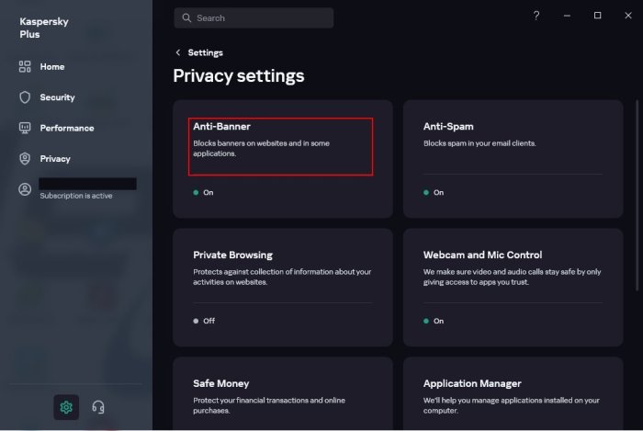Go back using the Settings chevron

(178, 52)
